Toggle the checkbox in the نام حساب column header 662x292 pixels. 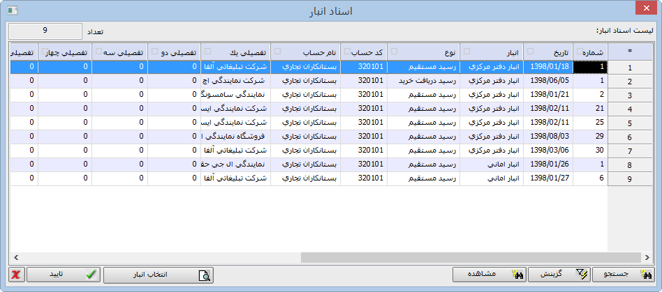coord(278,52)
